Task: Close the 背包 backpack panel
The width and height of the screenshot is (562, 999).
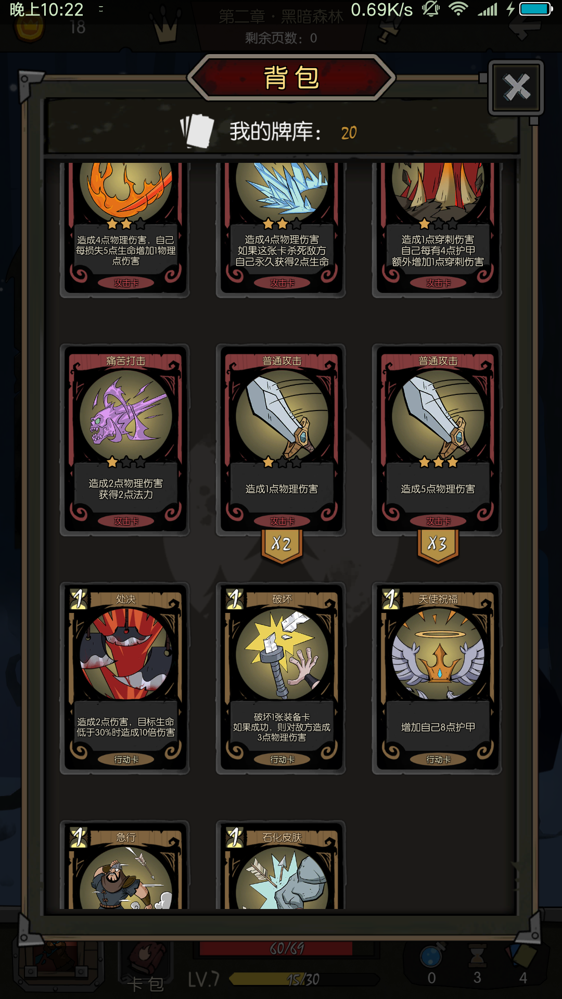Action: pos(516,87)
